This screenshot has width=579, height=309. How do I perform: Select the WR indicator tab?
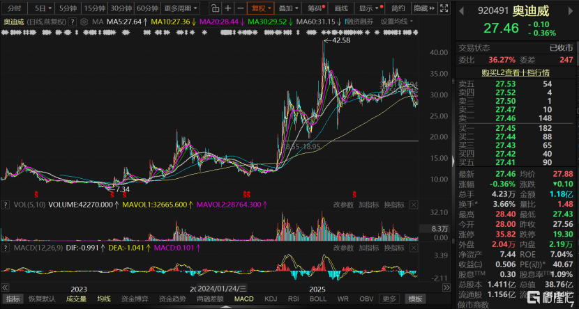click(x=343, y=299)
